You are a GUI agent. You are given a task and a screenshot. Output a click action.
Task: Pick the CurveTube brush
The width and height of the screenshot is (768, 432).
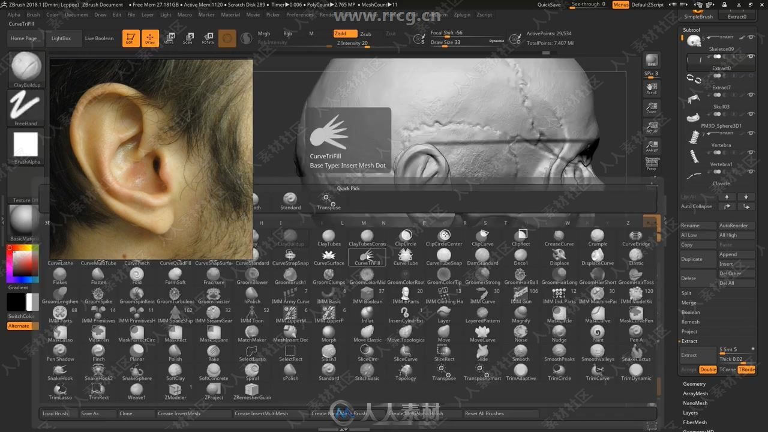(x=406, y=257)
